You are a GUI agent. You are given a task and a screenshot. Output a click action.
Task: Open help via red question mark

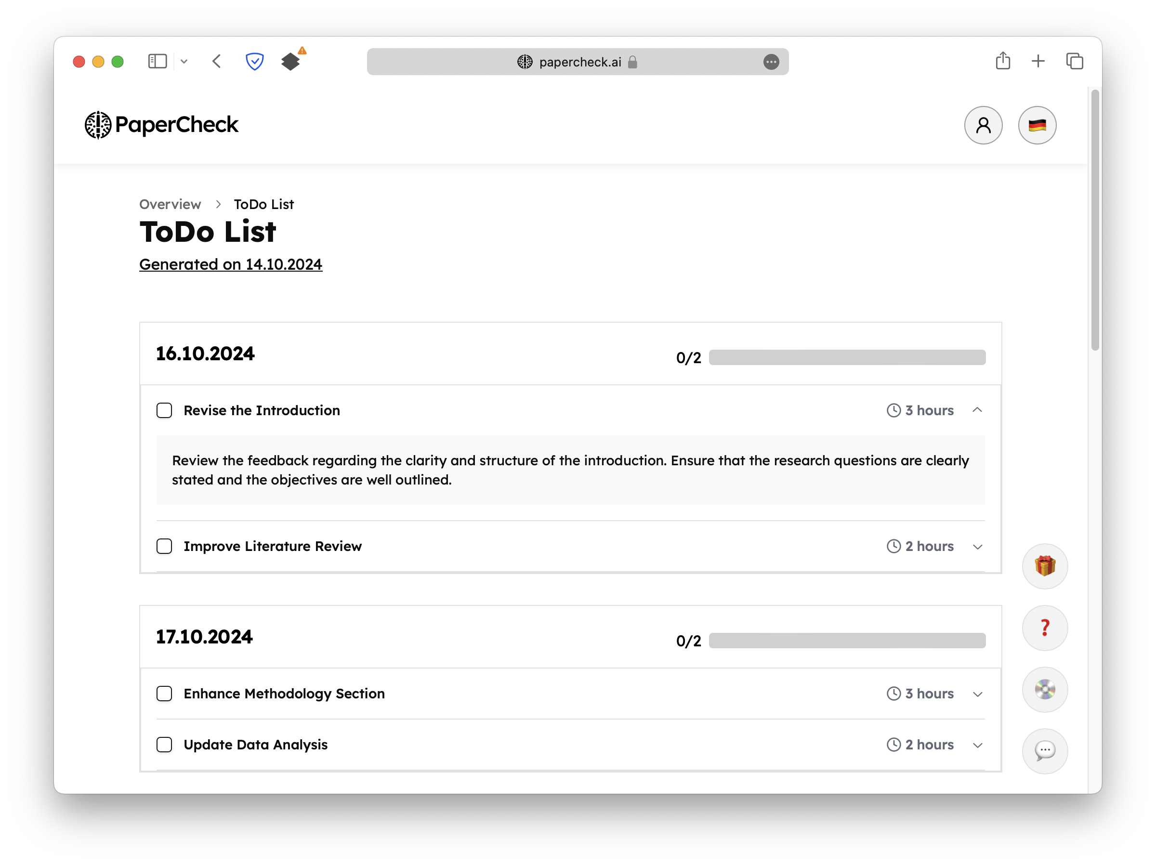tap(1045, 628)
